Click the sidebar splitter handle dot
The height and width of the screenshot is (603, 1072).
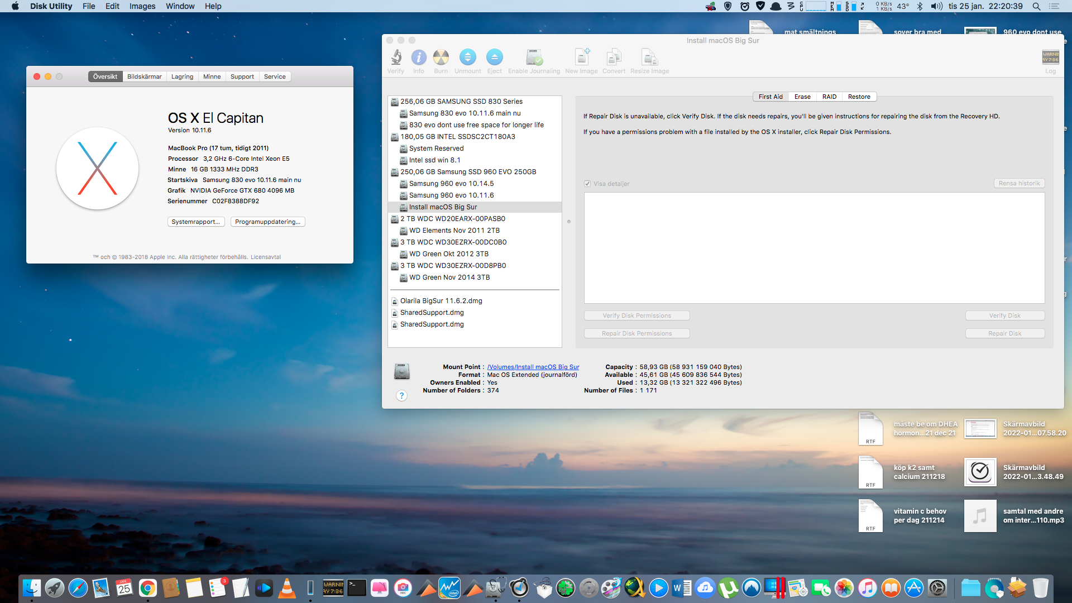[x=569, y=222]
